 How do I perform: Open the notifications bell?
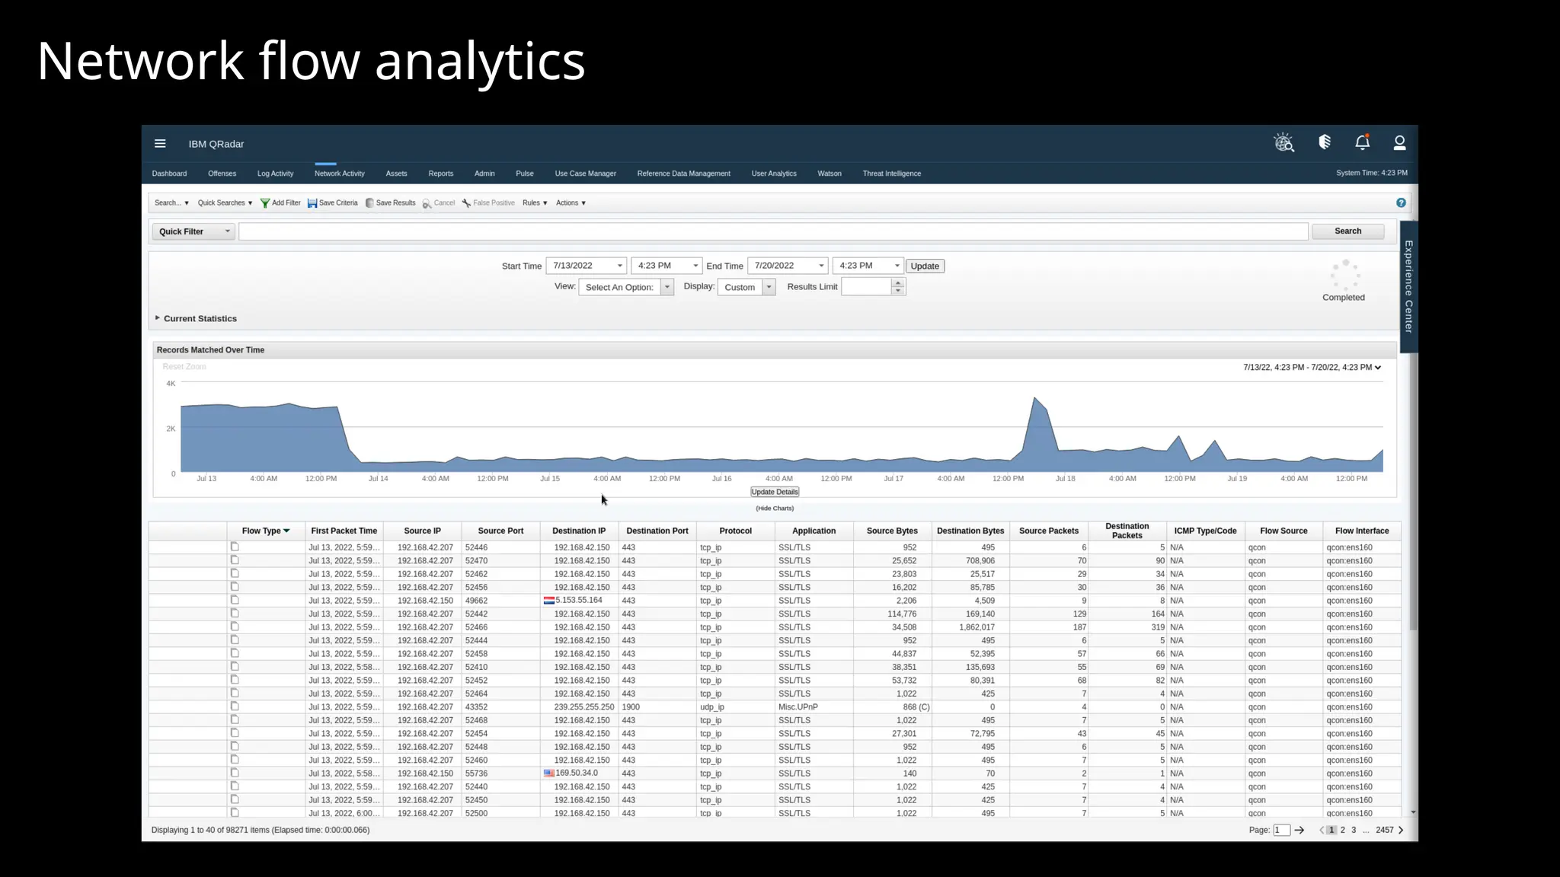tap(1363, 142)
